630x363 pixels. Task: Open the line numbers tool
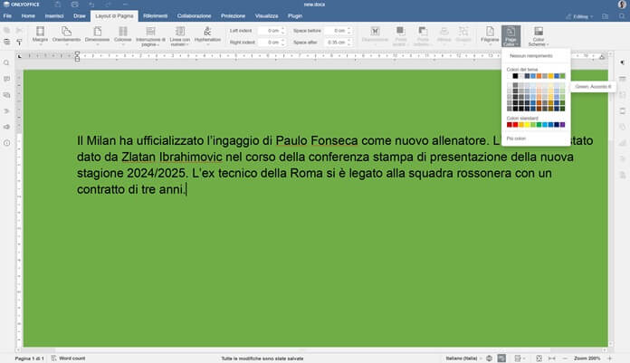point(179,36)
